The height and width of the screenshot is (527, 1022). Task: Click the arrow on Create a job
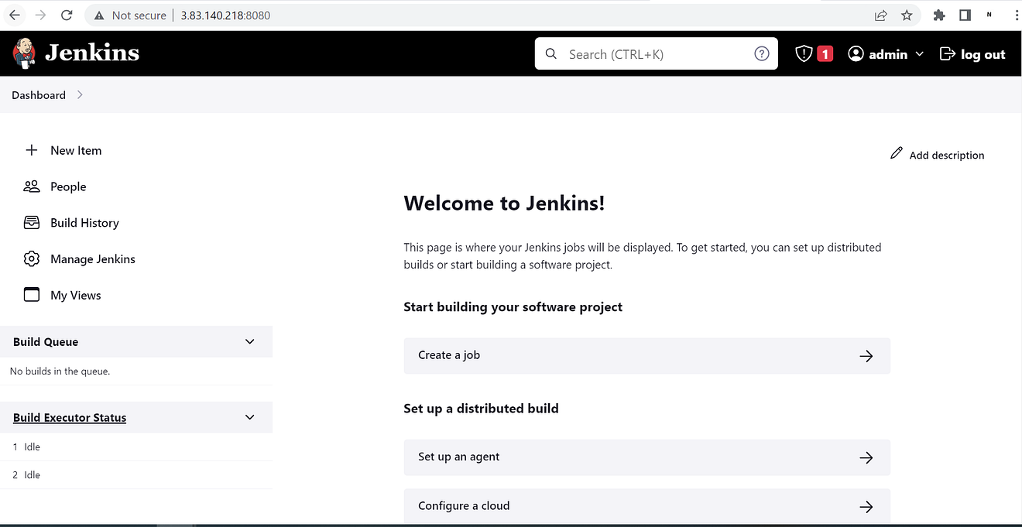tap(866, 356)
